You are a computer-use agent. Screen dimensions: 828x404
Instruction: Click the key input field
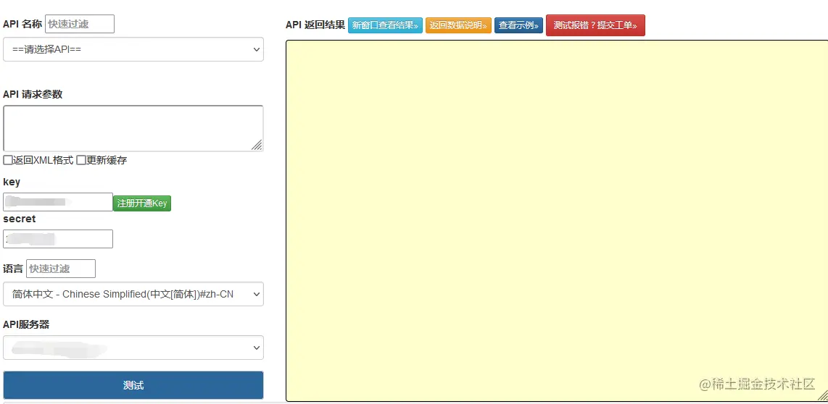coord(58,202)
